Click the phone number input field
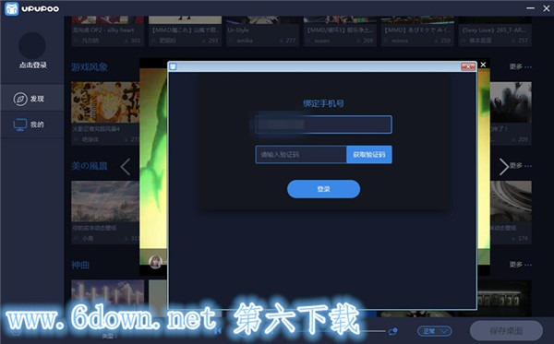The height and width of the screenshot is (344, 554). coord(323,125)
